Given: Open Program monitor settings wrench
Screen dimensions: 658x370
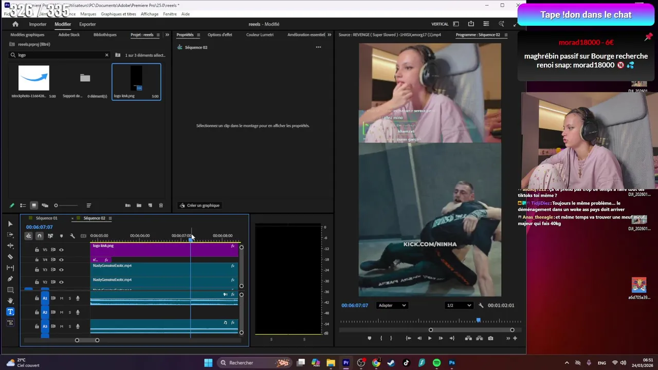Looking at the screenshot, I should [481, 305].
